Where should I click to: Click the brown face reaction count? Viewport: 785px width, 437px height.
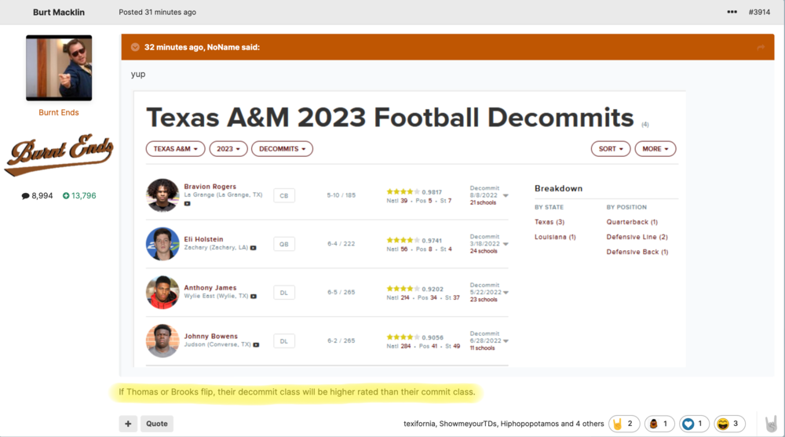[659, 424]
